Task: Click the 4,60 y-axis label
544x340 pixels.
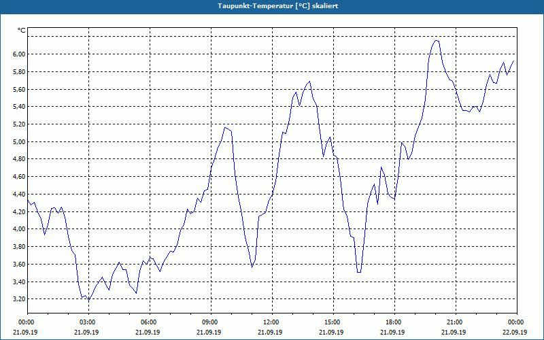Action: (x=20, y=177)
